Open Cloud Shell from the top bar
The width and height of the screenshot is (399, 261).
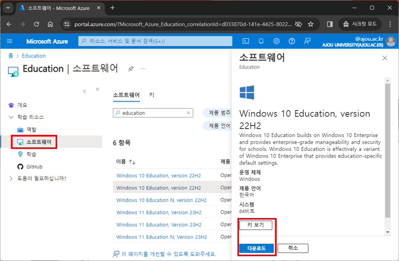coord(246,41)
